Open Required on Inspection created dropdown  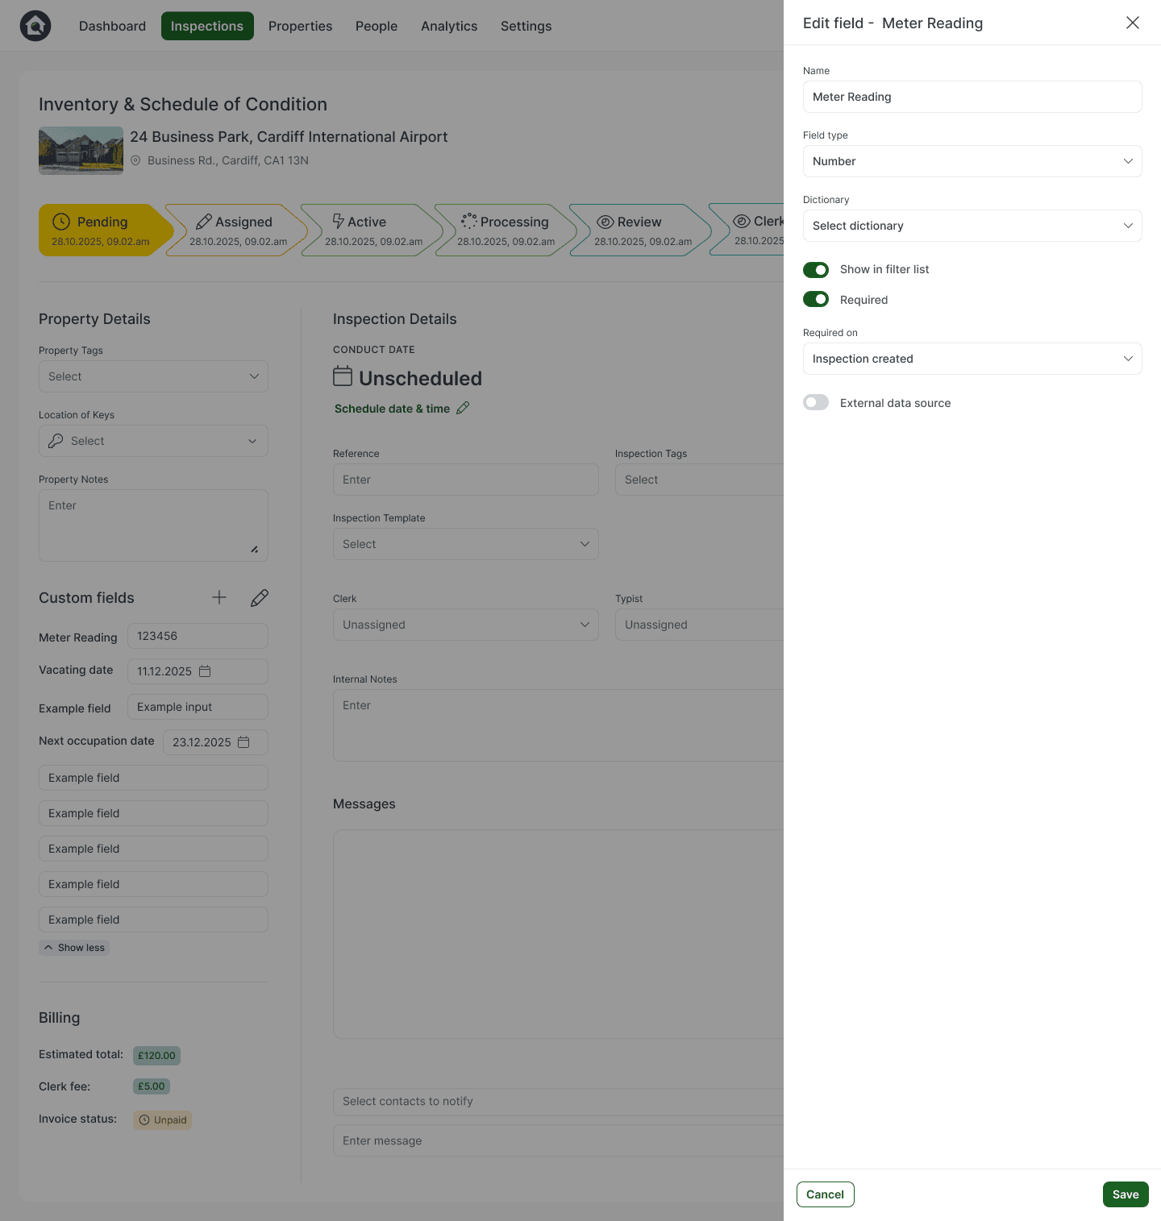point(972,359)
